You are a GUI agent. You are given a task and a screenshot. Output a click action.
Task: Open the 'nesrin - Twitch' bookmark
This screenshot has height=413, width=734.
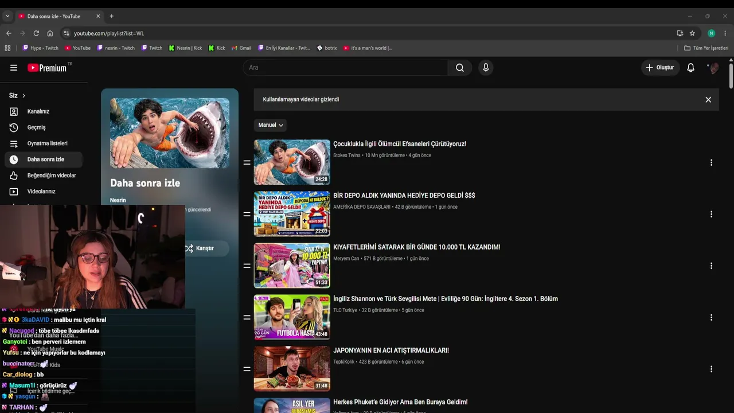pos(116,48)
